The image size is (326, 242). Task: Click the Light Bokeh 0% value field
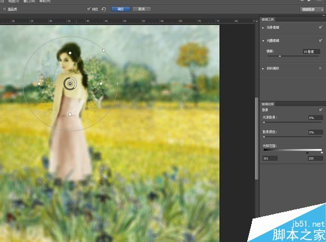(x=316, y=118)
